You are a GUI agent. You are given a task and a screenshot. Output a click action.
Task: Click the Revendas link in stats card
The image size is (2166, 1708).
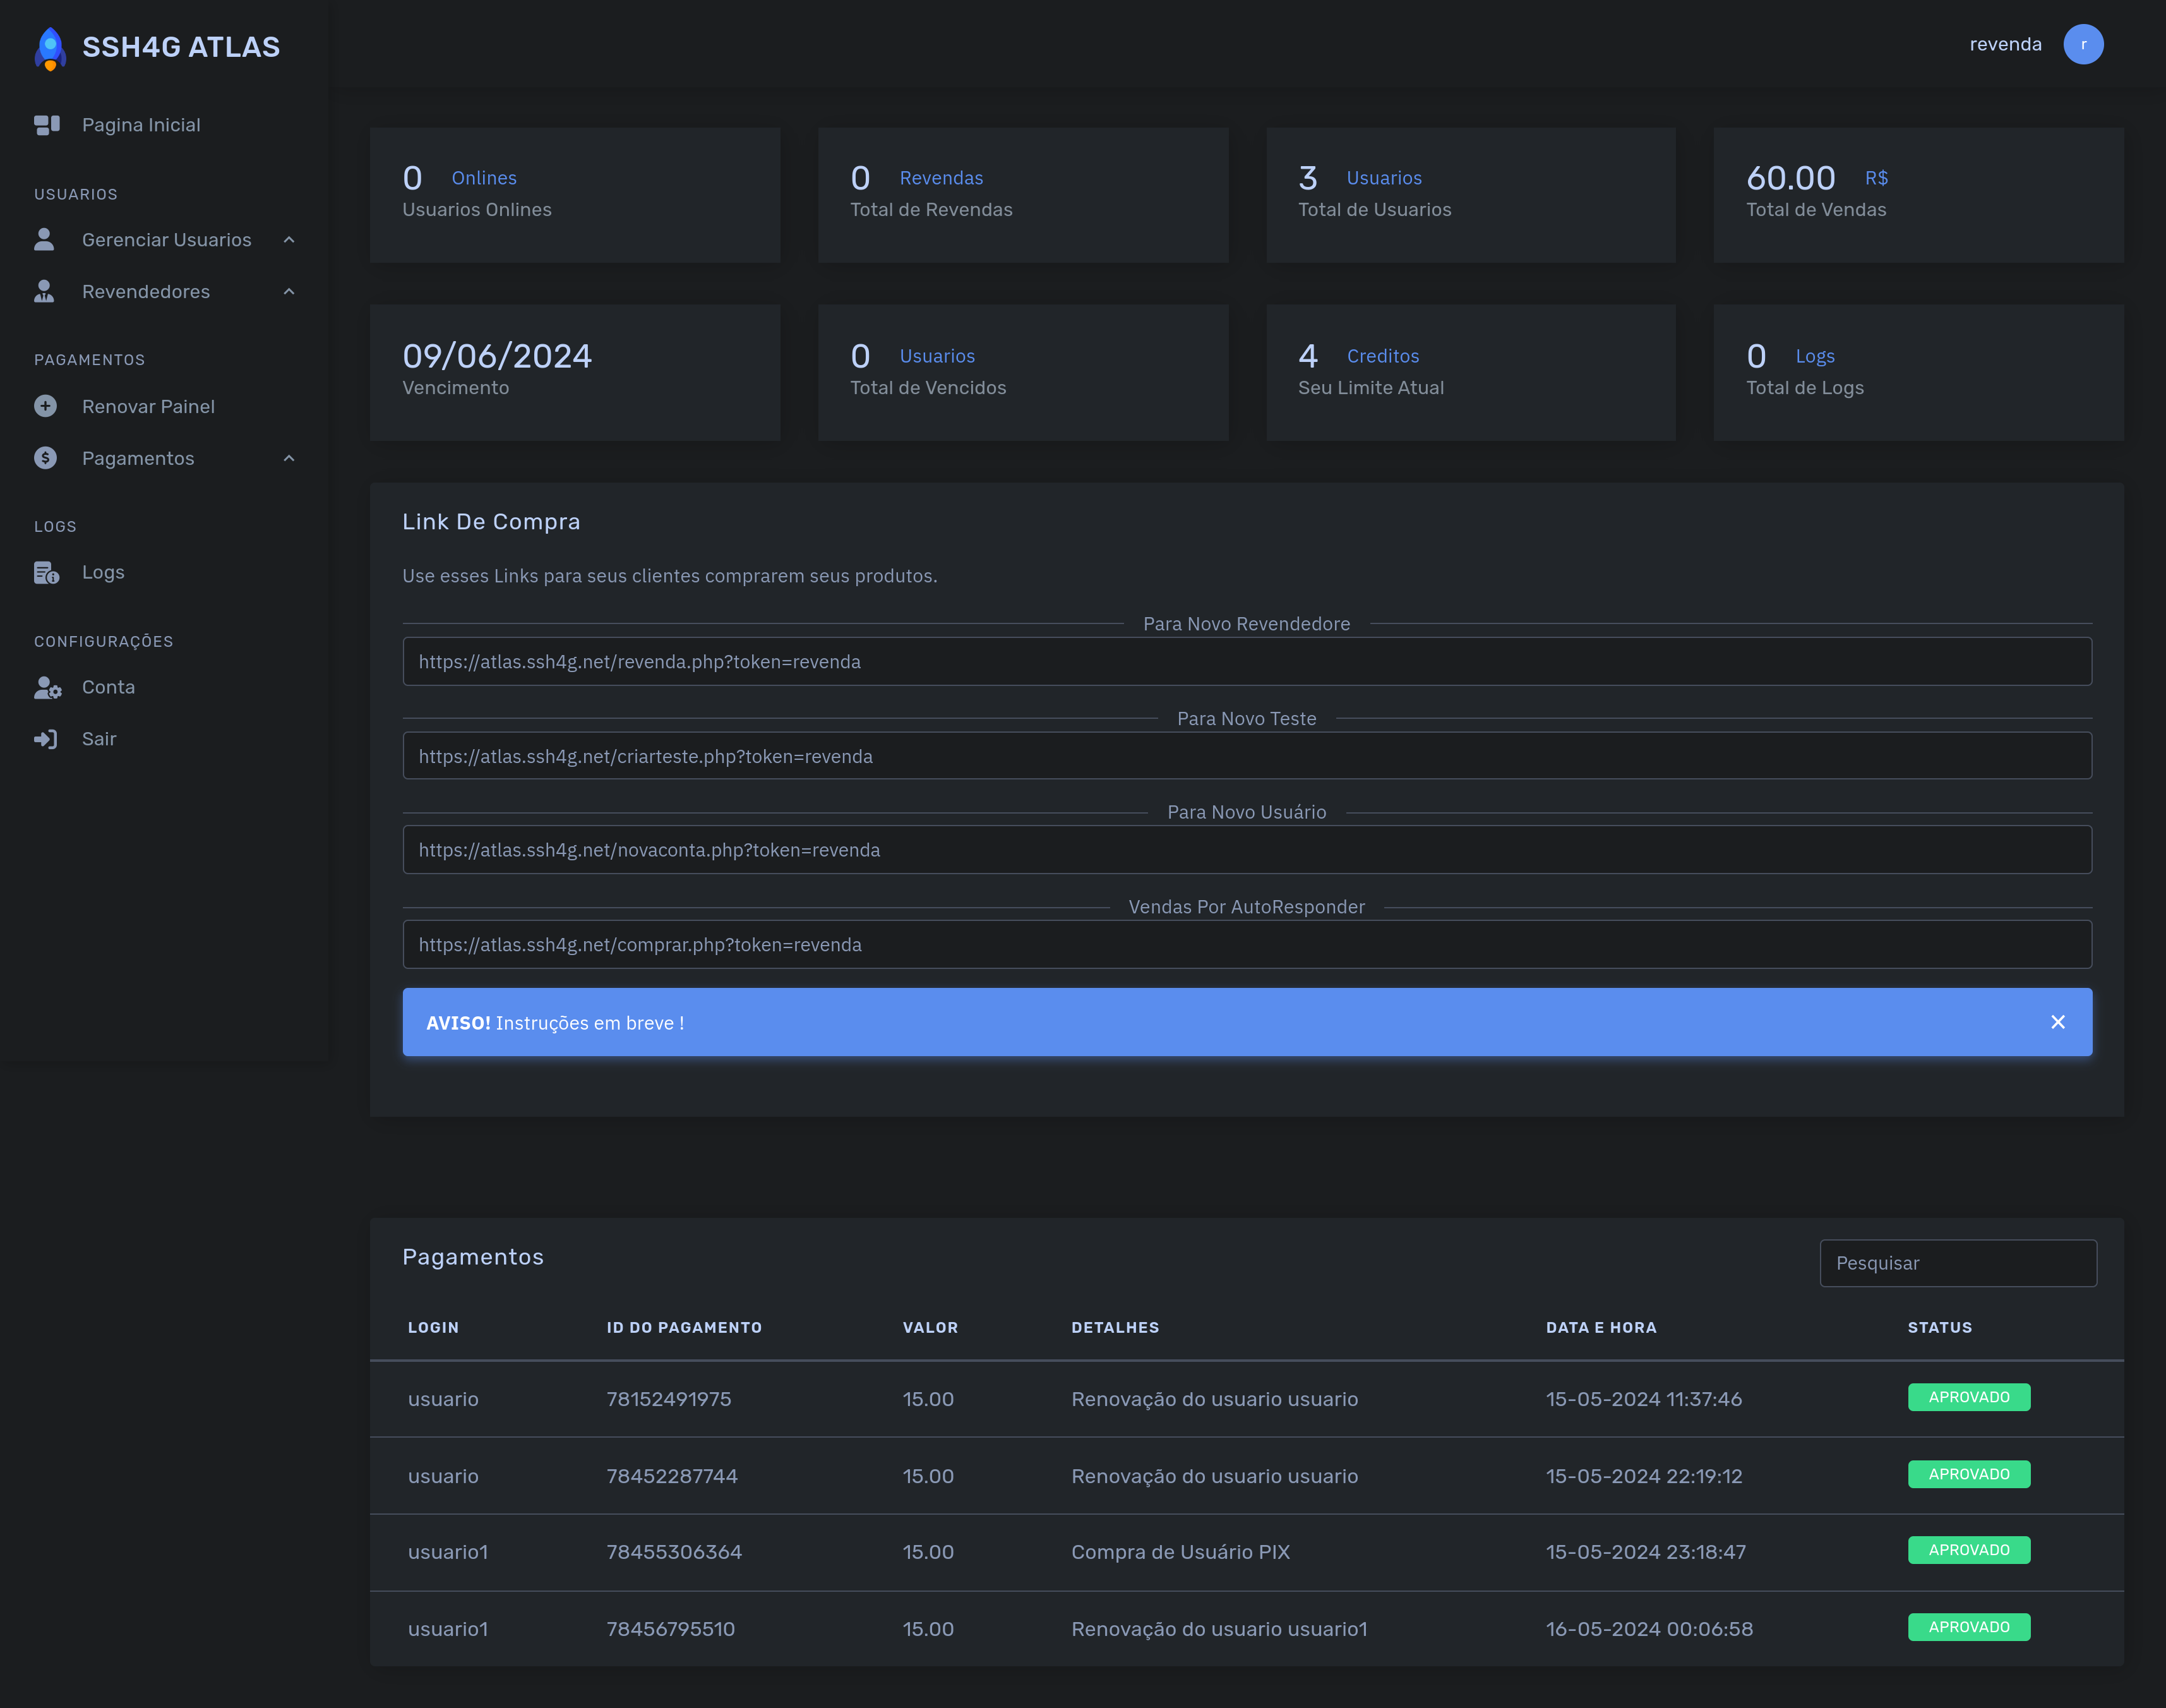(x=940, y=178)
